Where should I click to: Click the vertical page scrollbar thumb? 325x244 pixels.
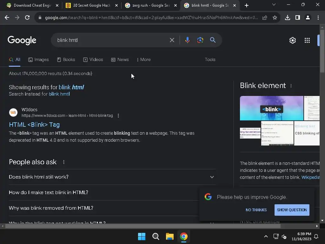click(322, 51)
